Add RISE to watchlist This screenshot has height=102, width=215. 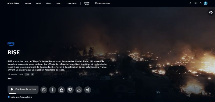point(52,90)
